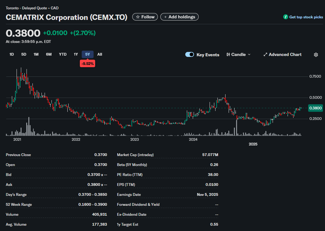Click the 1y Target Est value 0.55

point(214,224)
